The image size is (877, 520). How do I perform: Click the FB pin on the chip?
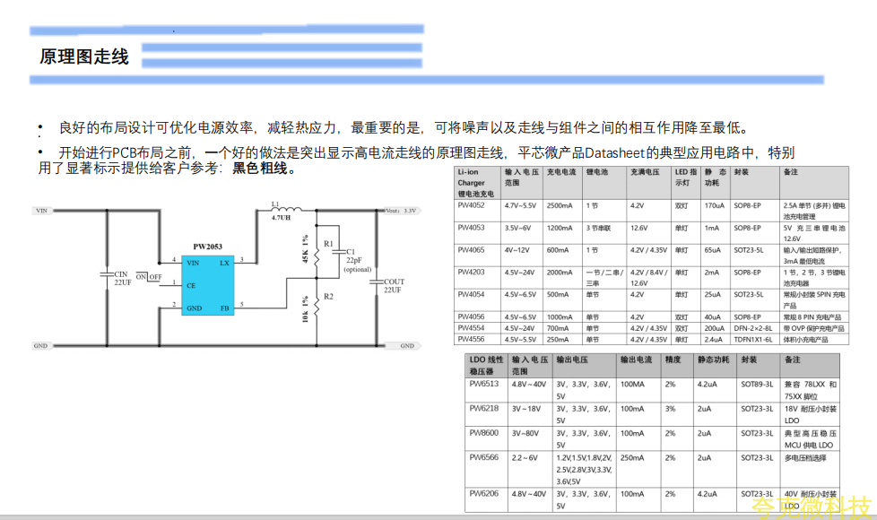tap(224, 308)
